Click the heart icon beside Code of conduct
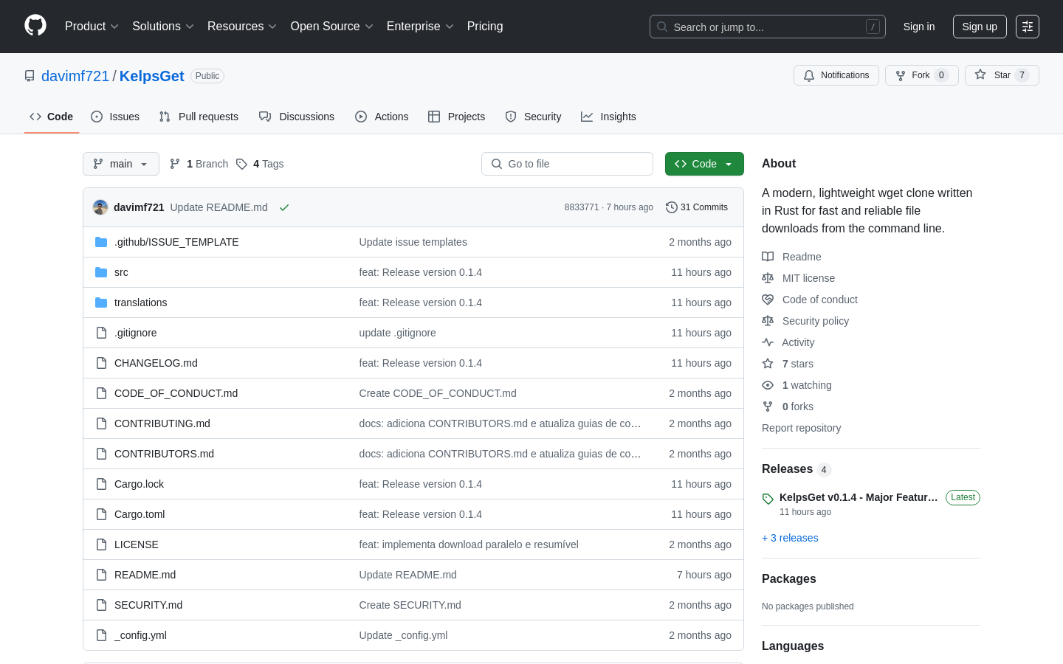Image resolution: width=1063 pixels, height=664 pixels. [768, 300]
